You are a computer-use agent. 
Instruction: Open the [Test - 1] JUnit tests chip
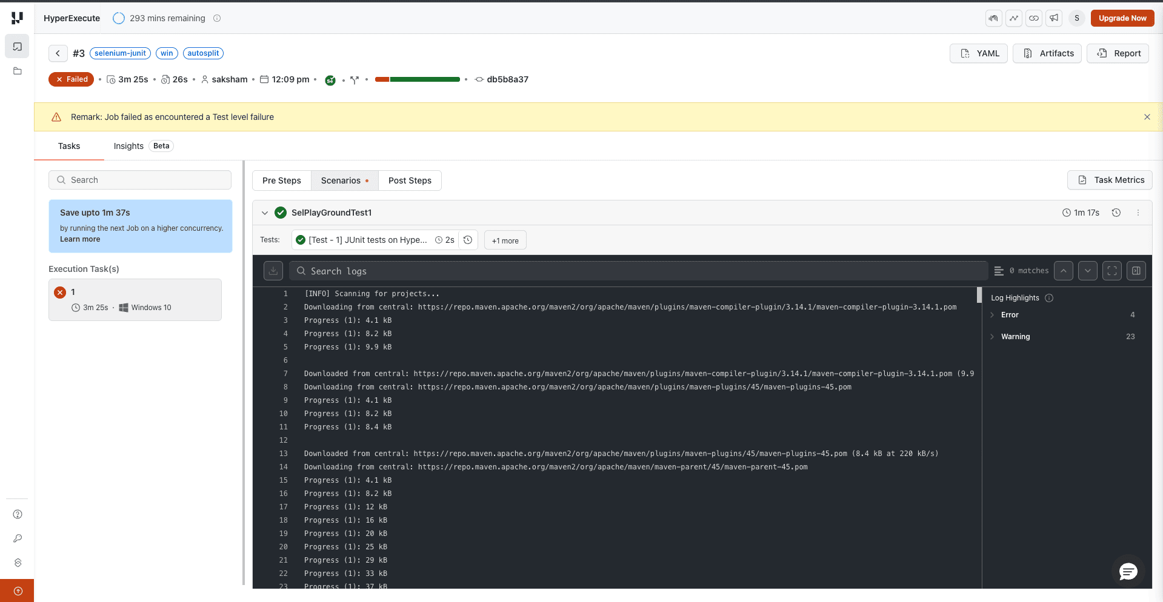click(375, 240)
